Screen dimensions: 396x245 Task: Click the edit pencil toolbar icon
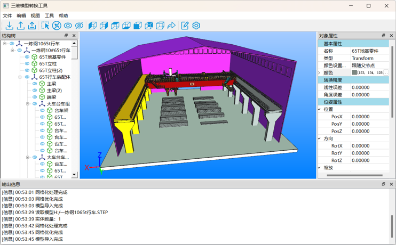[185, 26]
